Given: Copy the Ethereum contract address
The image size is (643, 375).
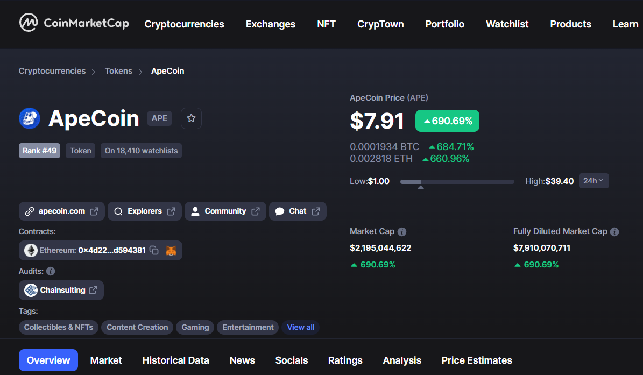Looking at the screenshot, I should tap(154, 250).
